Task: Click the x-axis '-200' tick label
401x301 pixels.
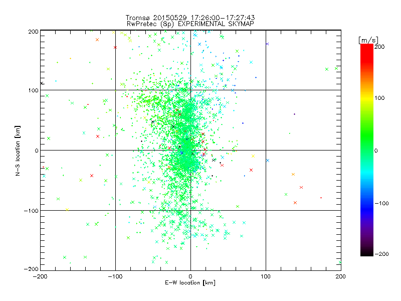Action: pos(40,276)
